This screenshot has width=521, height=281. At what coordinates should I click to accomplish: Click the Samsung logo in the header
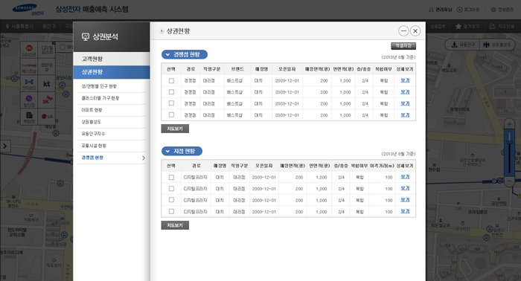28,9
